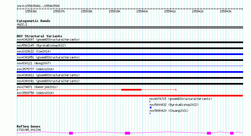Image resolution: width=251 pixels, height=136 pixels.
Task: Click the CTSO|NM_001334 gene label
Action: point(29,130)
